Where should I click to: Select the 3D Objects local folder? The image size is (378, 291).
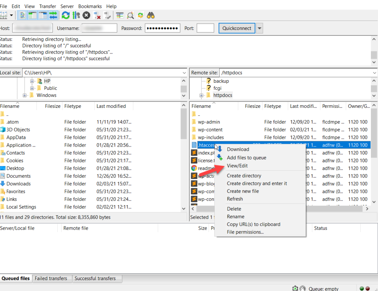(x=18, y=130)
